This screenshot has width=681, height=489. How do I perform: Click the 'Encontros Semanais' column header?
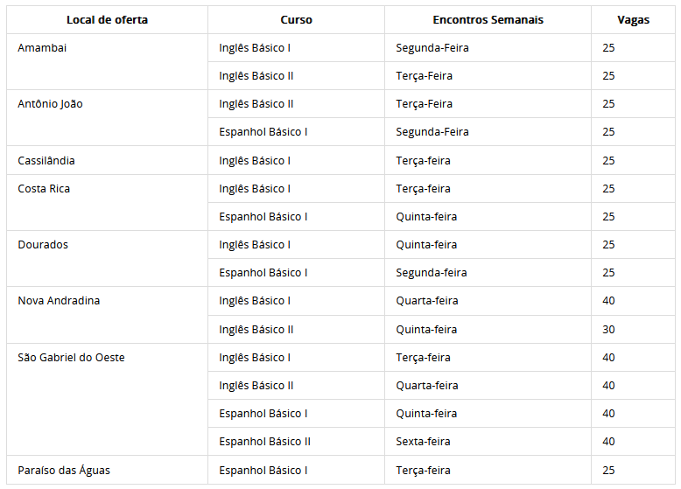coord(488,19)
